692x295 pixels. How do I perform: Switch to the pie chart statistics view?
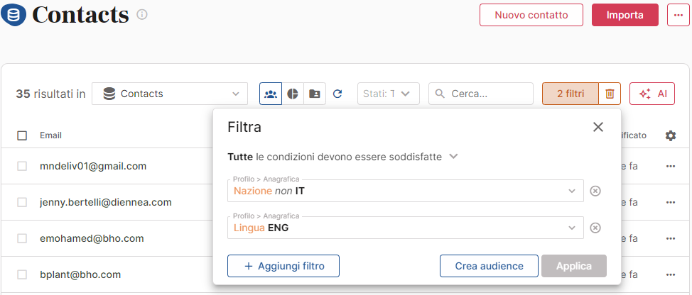tap(293, 94)
